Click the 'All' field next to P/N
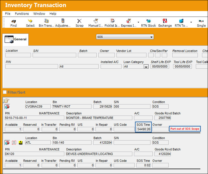The height and width of the screenshot is (174, 208). (x=79, y=66)
